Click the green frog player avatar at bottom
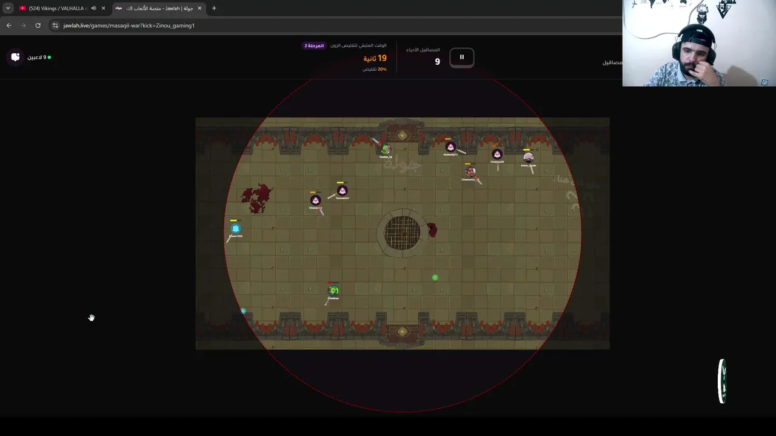Image resolution: width=776 pixels, height=436 pixels. (333, 291)
